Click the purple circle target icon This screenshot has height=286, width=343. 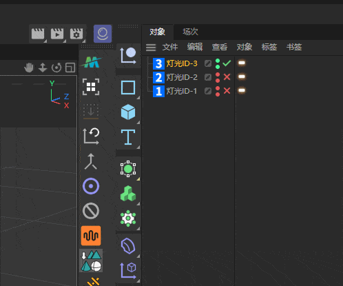(91, 186)
